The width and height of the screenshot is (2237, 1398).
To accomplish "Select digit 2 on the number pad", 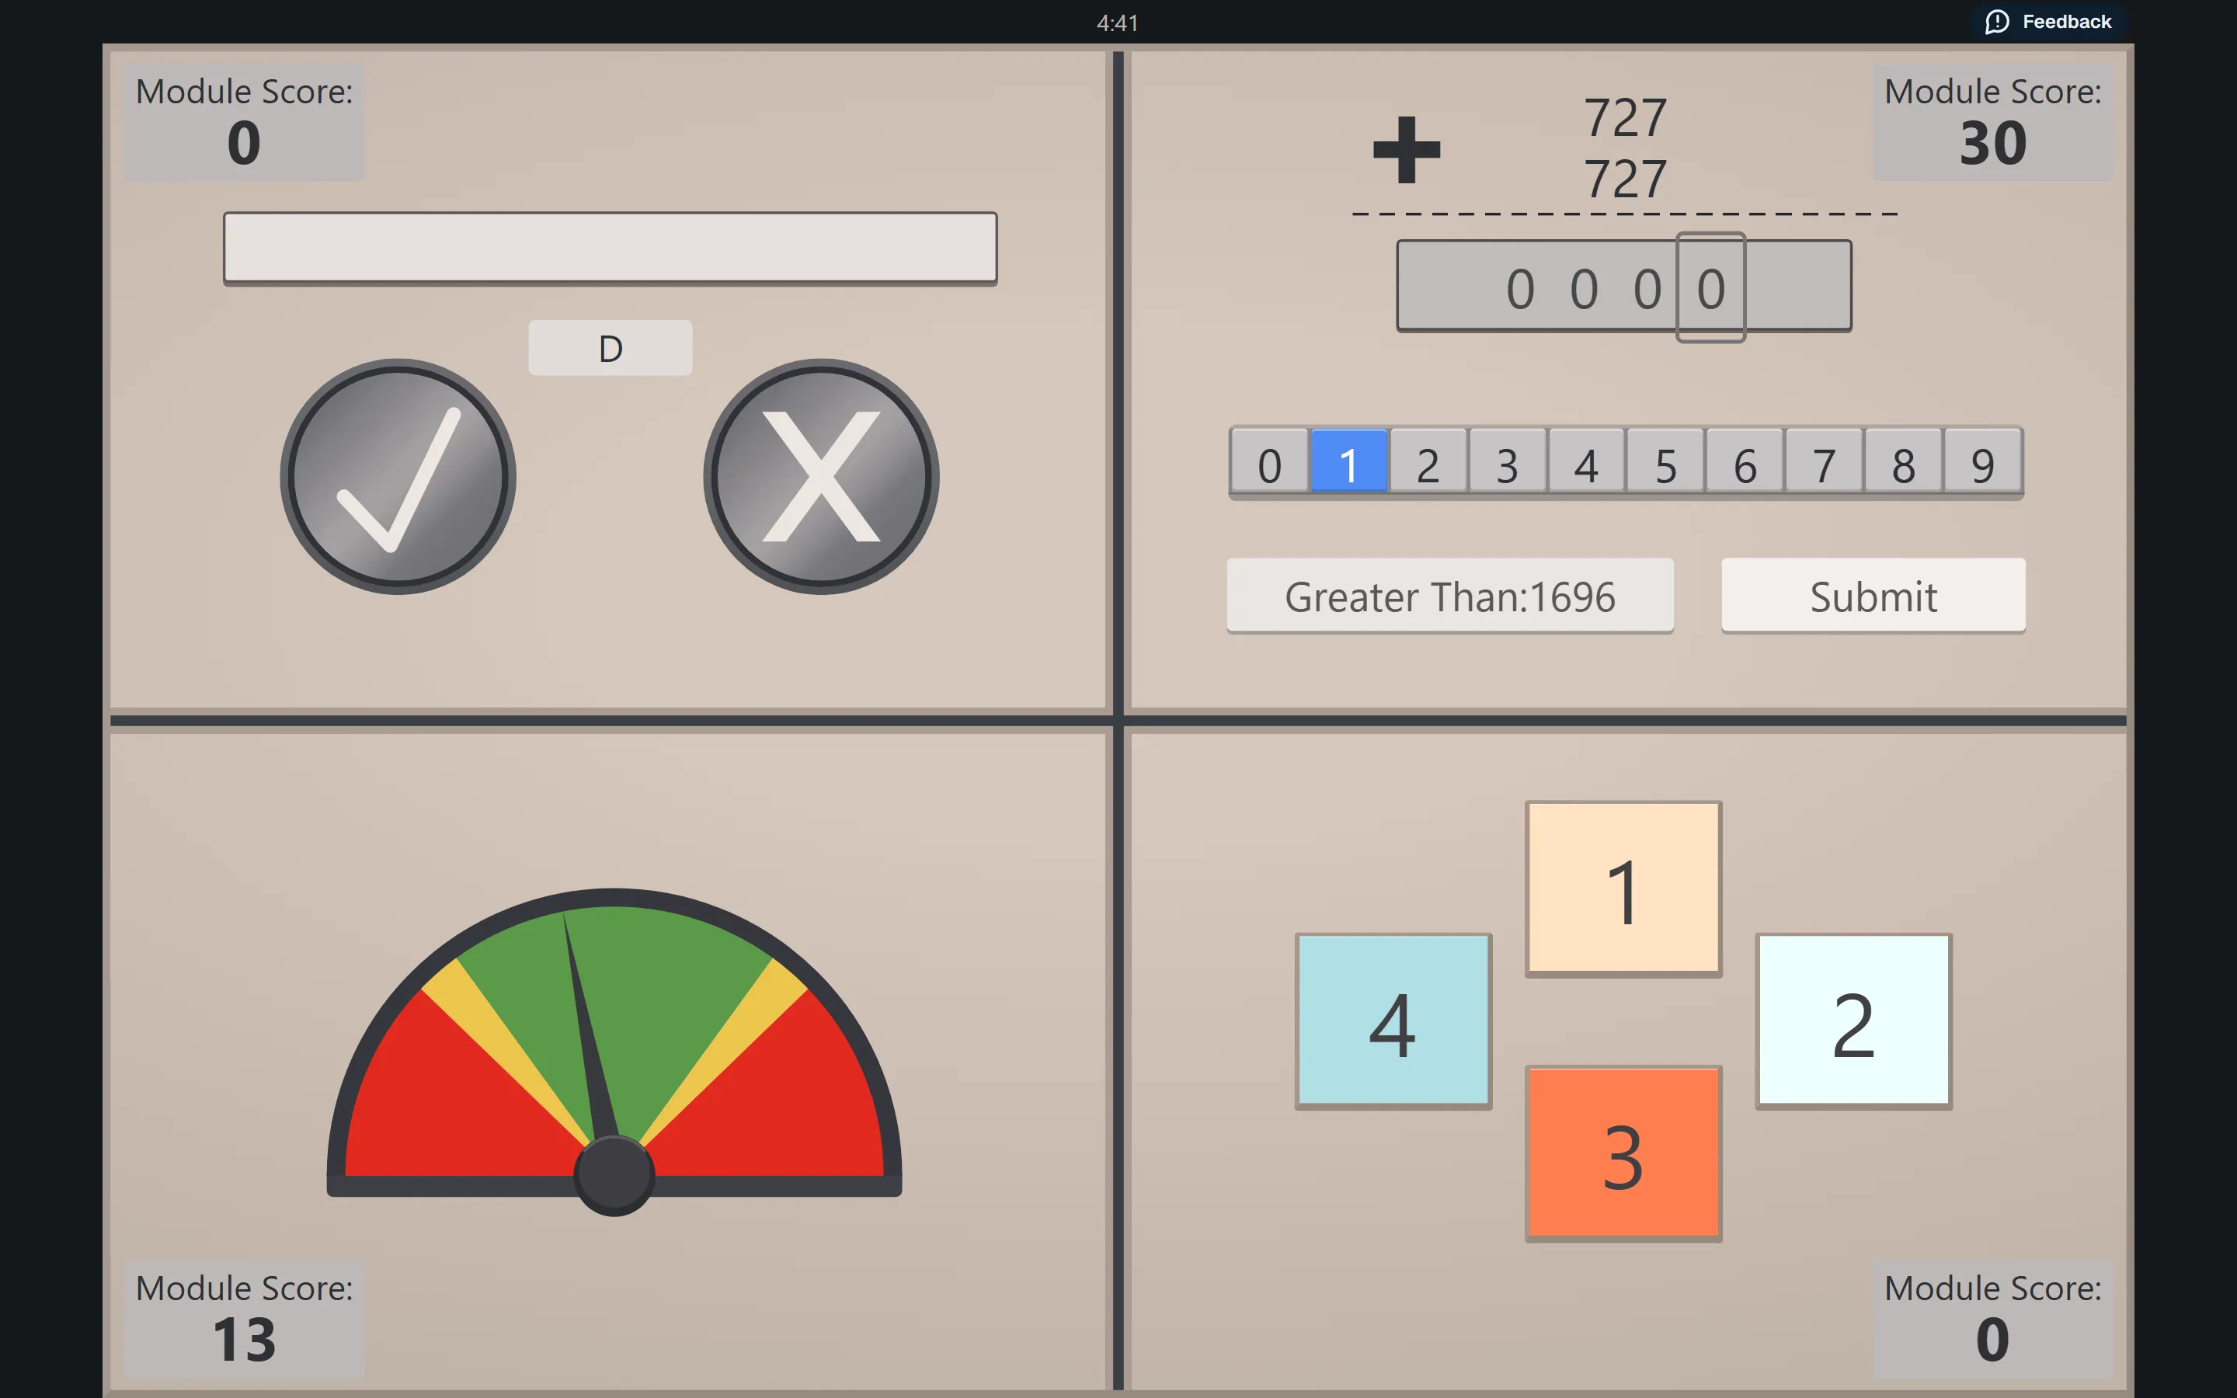I will click(1428, 463).
